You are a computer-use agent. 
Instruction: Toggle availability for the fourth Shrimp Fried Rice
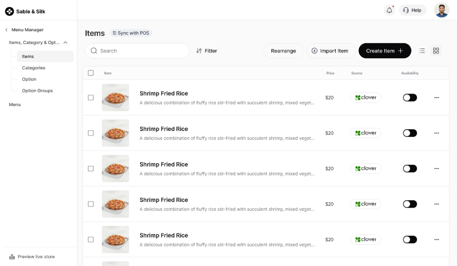click(410, 204)
